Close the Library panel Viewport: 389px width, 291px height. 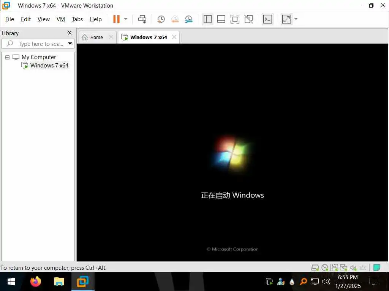pos(70,33)
